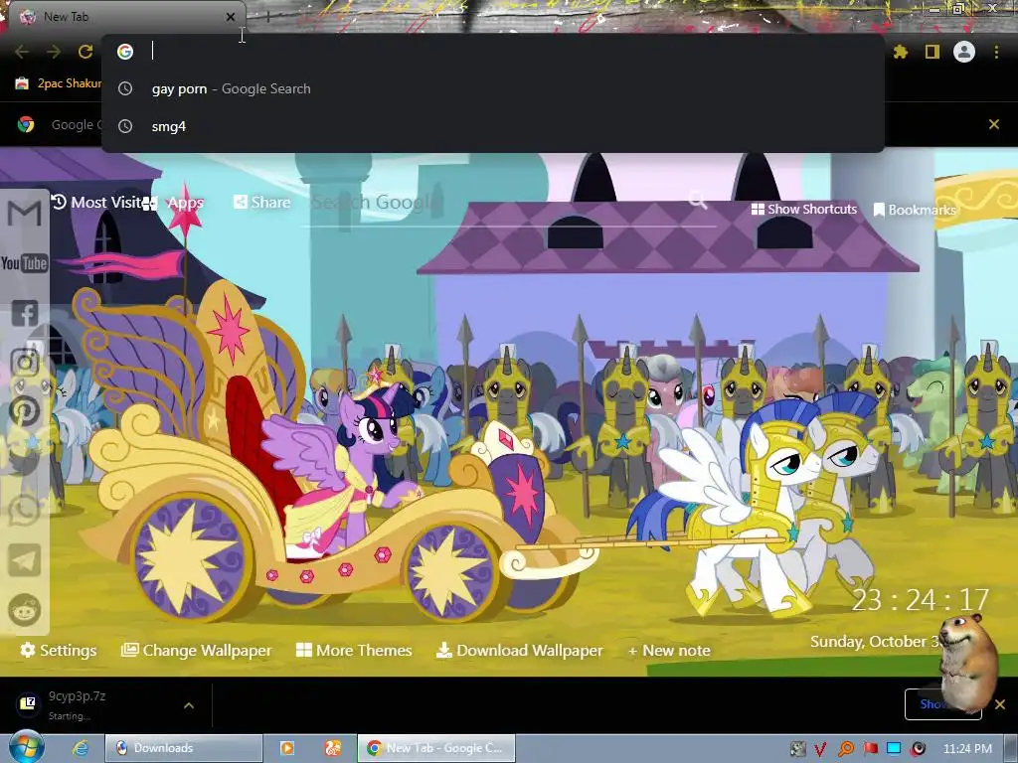Select the first history suggestion in dropdown
Viewport: 1018px width, 763px height.
493,88
